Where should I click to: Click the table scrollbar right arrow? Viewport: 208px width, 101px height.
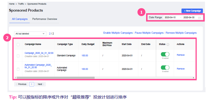click(x=193, y=78)
